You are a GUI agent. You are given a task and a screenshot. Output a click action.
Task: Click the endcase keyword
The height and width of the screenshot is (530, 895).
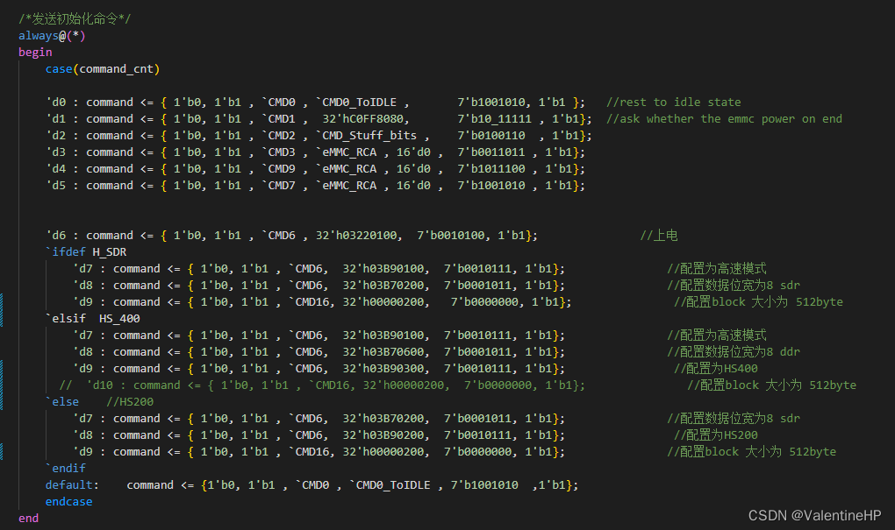point(69,501)
